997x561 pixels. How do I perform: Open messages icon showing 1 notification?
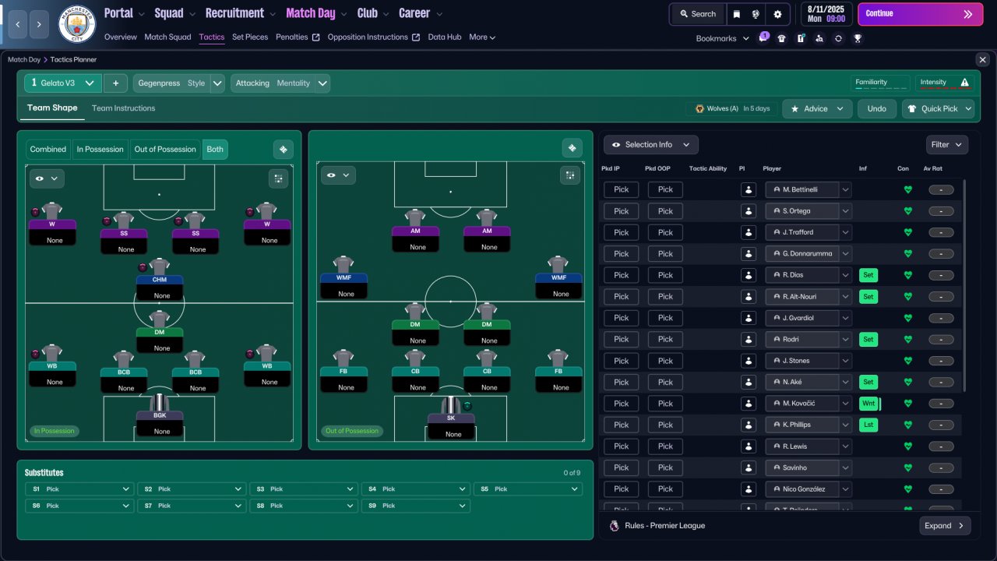(x=764, y=38)
